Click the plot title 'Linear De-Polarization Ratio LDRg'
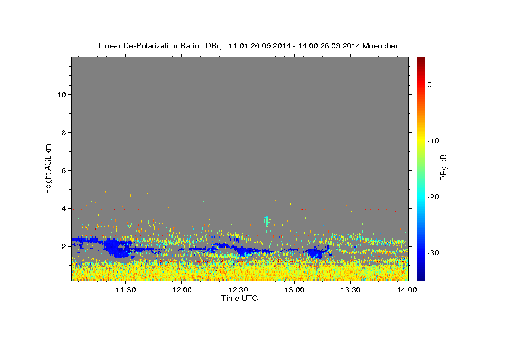 coord(160,46)
